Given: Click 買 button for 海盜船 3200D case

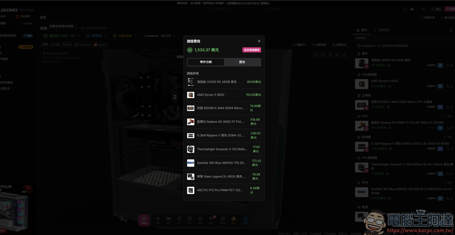Looking at the screenshot, I should coord(440,65).
